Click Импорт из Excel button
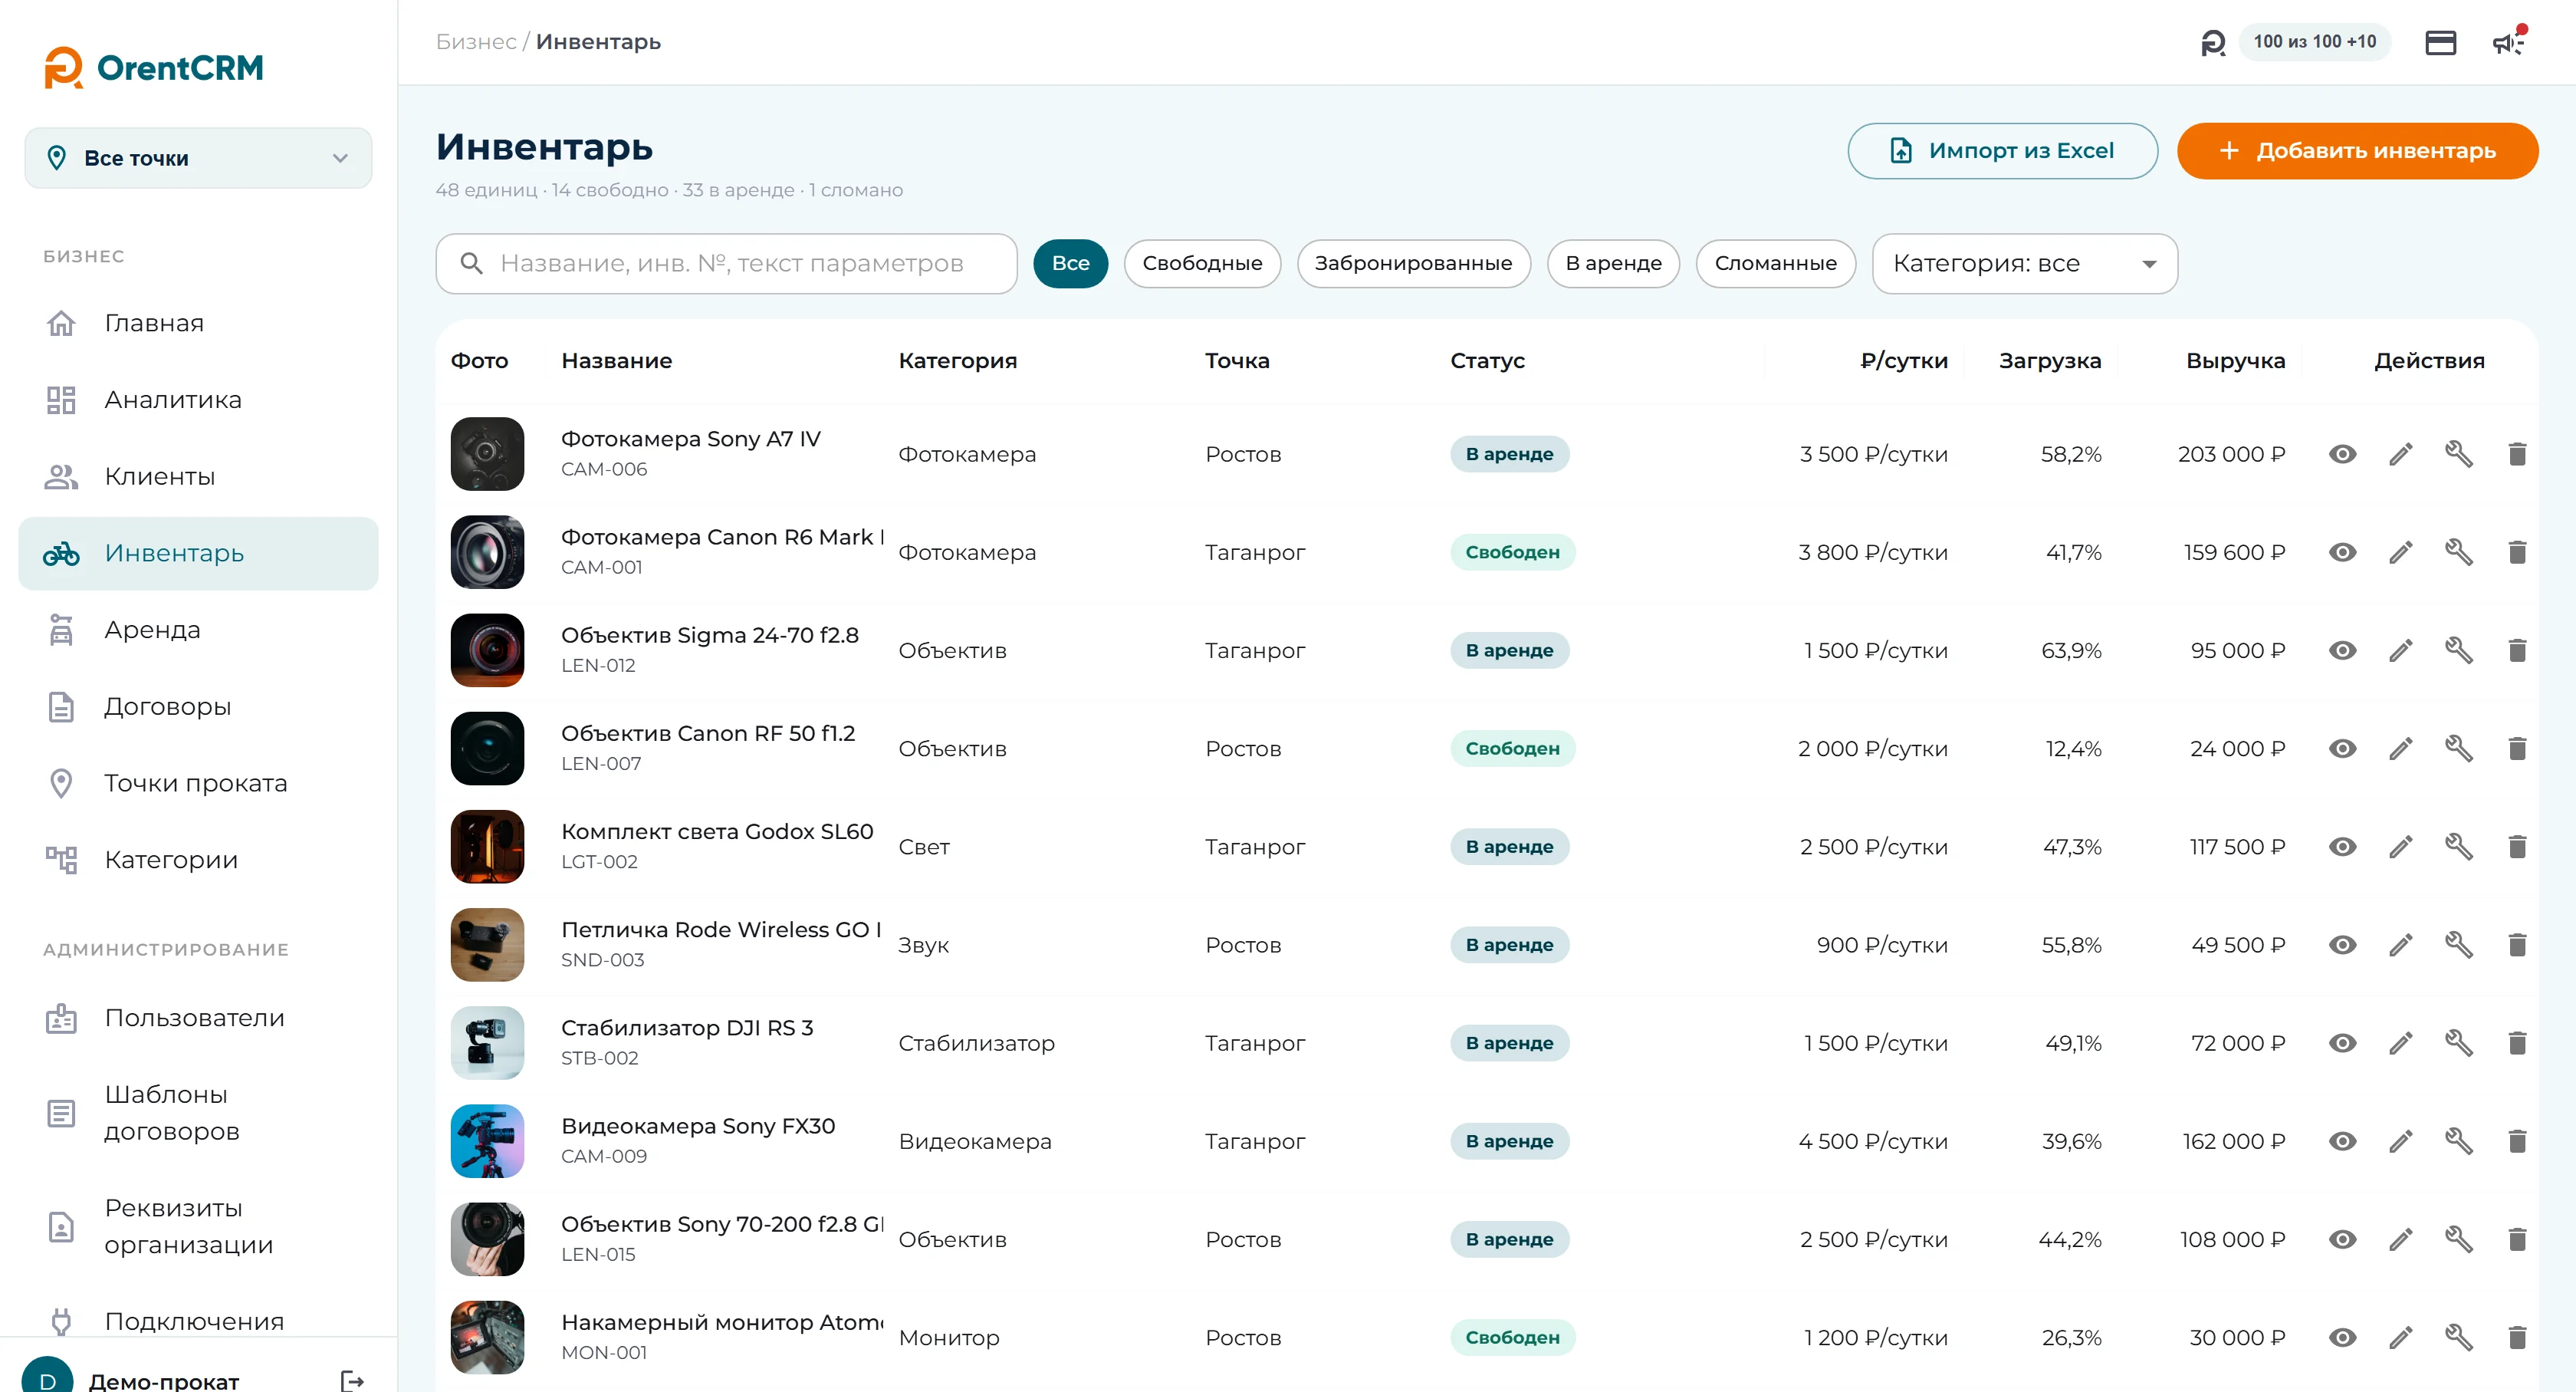 tap(2002, 151)
